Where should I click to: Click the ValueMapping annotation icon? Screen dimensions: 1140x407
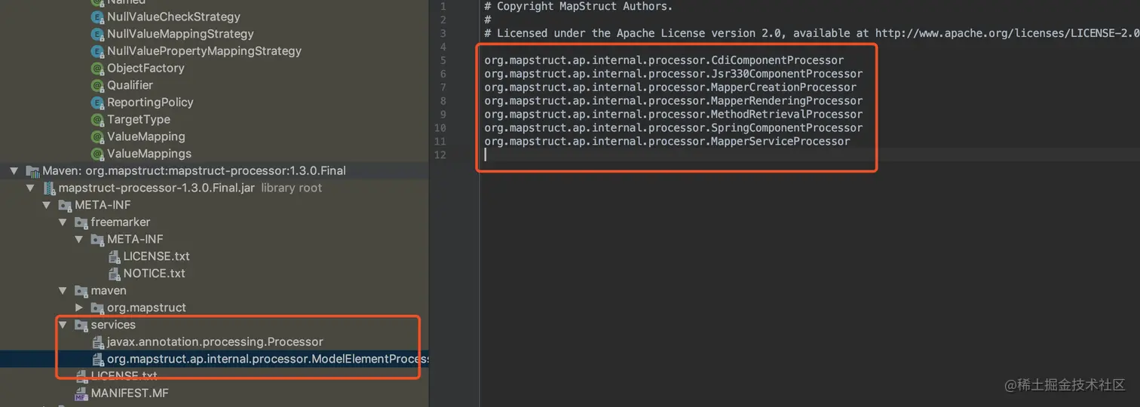[97, 137]
